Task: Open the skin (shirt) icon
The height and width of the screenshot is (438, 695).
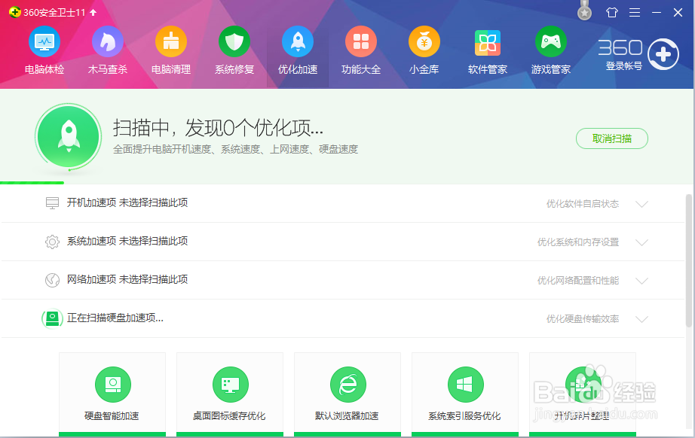Action: point(612,12)
